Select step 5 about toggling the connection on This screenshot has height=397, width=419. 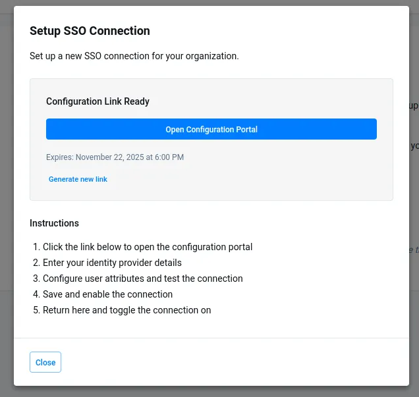pos(126,310)
